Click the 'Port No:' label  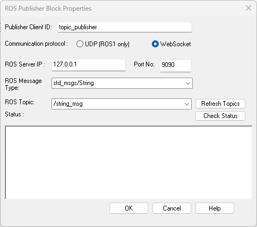point(144,64)
